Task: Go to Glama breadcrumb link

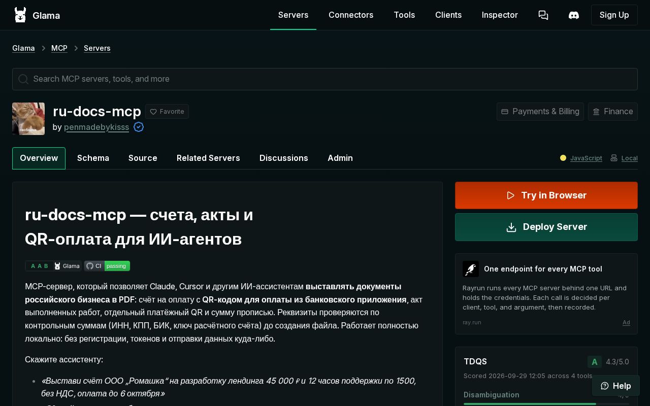Action: (23, 48)
